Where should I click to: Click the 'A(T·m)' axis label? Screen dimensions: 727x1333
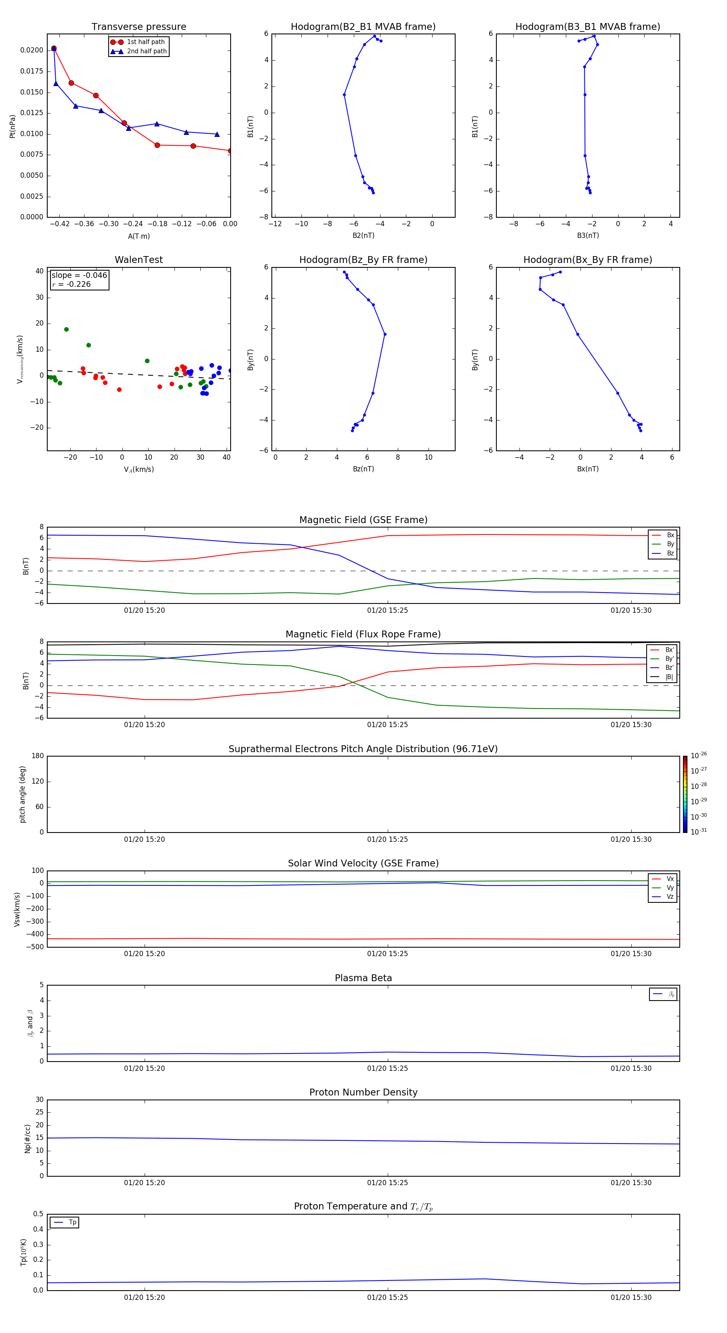click(x=139, y=236)
